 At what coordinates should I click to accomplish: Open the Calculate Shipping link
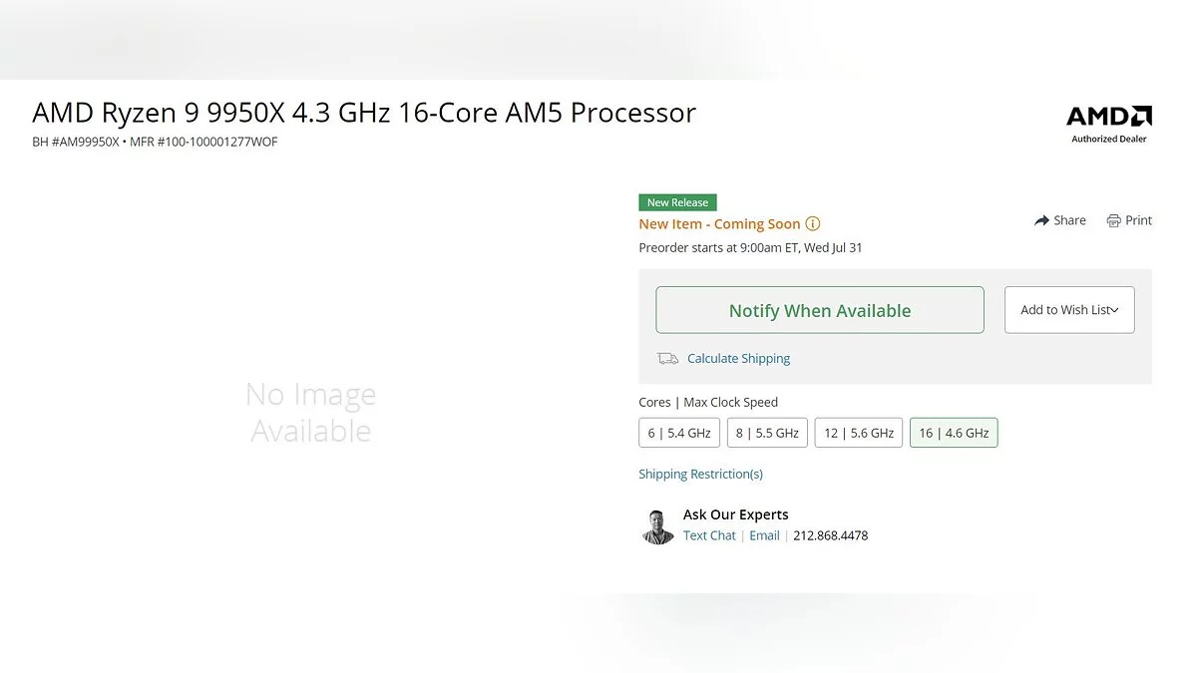click(738, 359)
